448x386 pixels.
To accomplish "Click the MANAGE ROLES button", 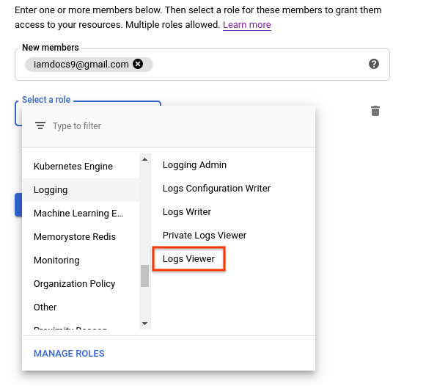I will pyautogui.click(x=69, y=354).
